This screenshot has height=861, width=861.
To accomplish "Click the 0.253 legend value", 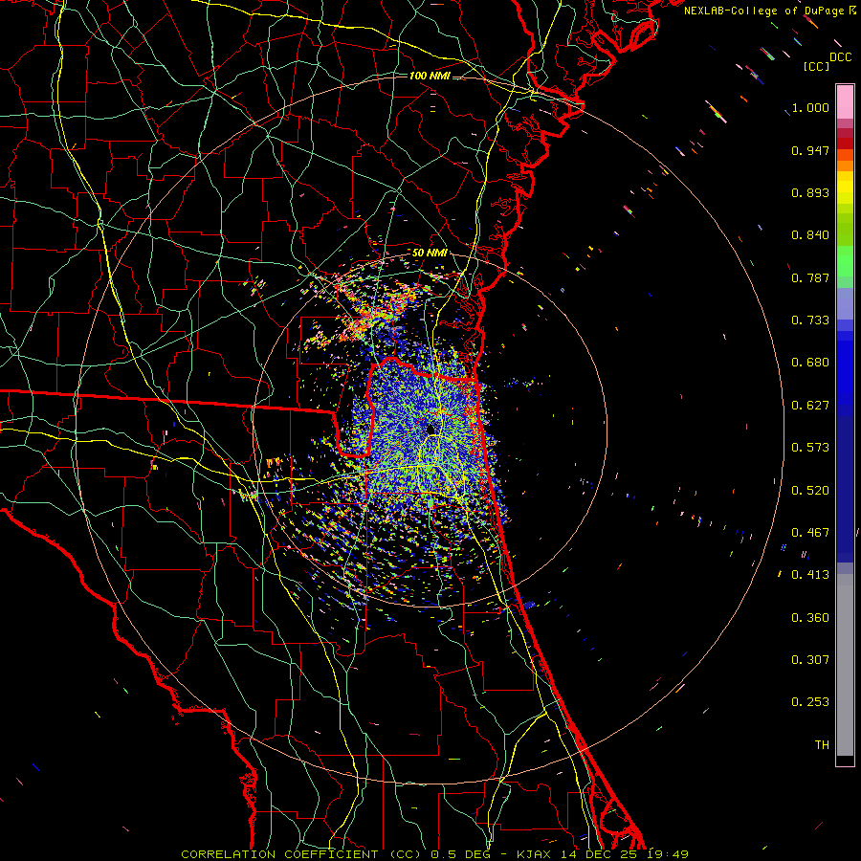I will coord(810,702).
